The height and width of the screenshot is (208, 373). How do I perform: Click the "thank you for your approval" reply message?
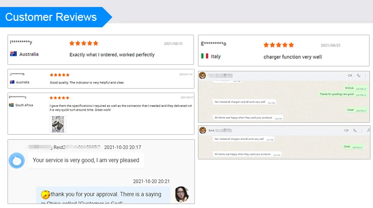(x=103, y=195)
